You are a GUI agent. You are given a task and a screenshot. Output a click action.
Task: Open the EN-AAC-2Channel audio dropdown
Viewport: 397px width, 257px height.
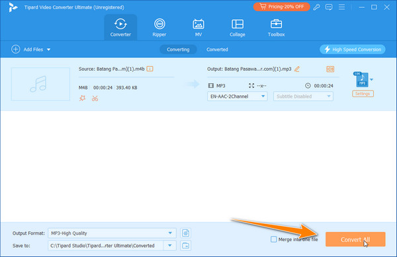click(x=238, y=96)
